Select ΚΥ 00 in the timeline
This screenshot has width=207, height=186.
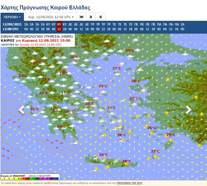48,27
